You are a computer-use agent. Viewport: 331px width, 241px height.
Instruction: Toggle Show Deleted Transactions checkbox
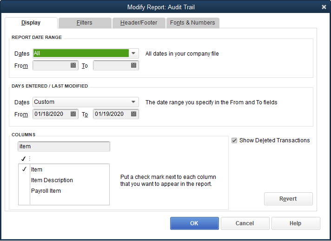pyautogui.click(x=234, y=140)
